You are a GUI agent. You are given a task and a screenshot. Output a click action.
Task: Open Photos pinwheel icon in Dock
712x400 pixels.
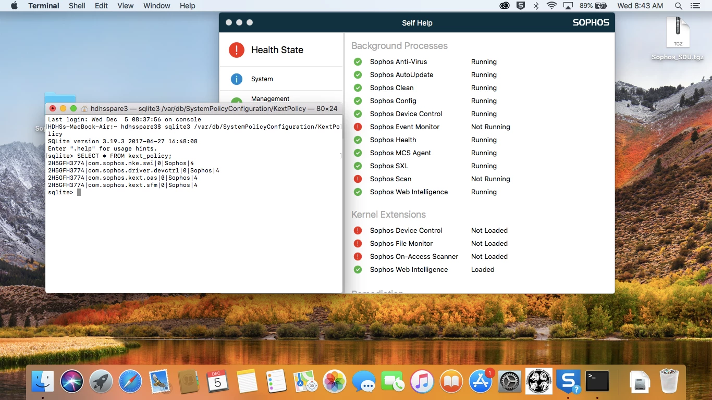pyautogui.click(x=334, y=382)
